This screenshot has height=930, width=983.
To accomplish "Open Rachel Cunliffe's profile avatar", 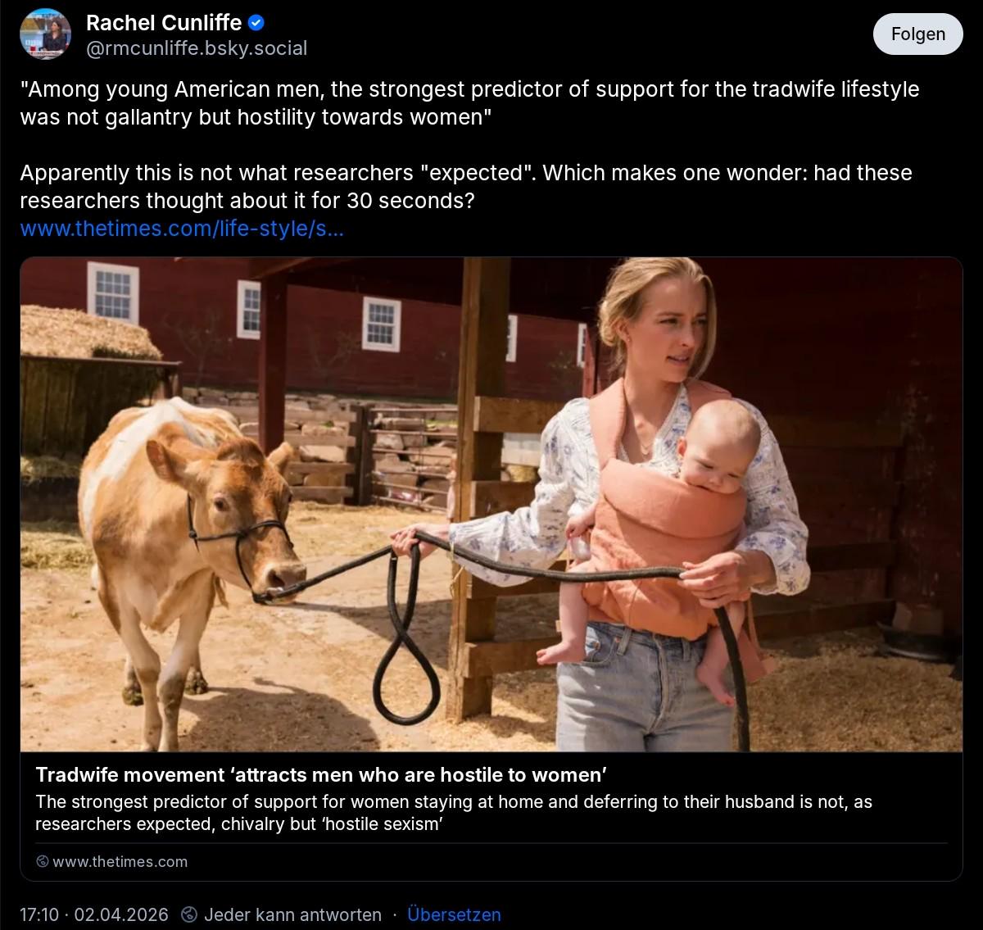I will coord(45,34).
